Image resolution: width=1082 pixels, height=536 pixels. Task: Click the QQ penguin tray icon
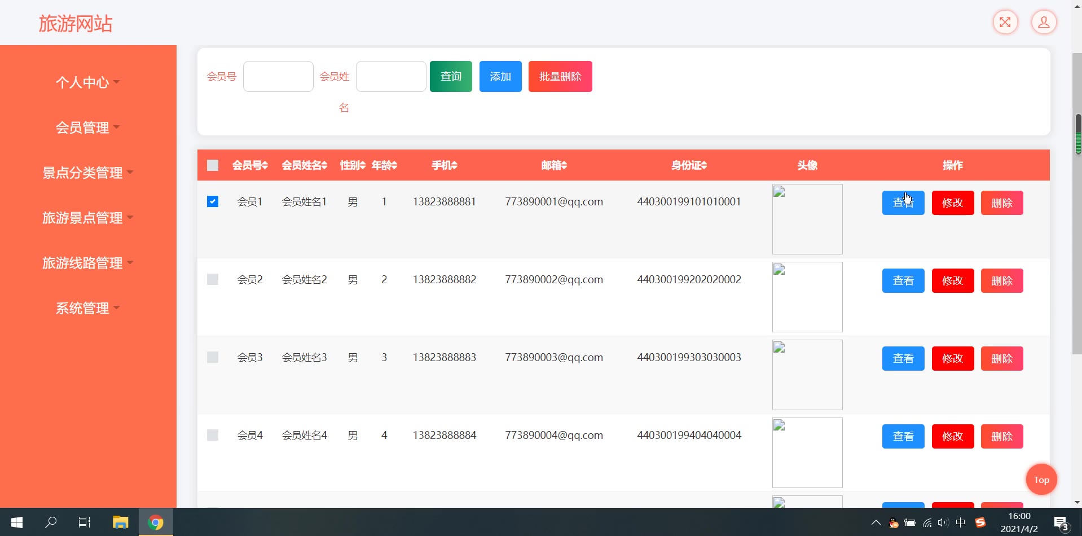pos(894,522)
